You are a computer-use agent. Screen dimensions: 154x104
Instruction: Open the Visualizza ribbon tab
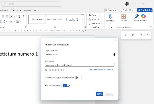16,10
